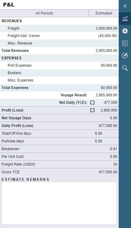The image size is (131, 228).
Task: Click the edit circle pencil icon
Action: point(125,56)
